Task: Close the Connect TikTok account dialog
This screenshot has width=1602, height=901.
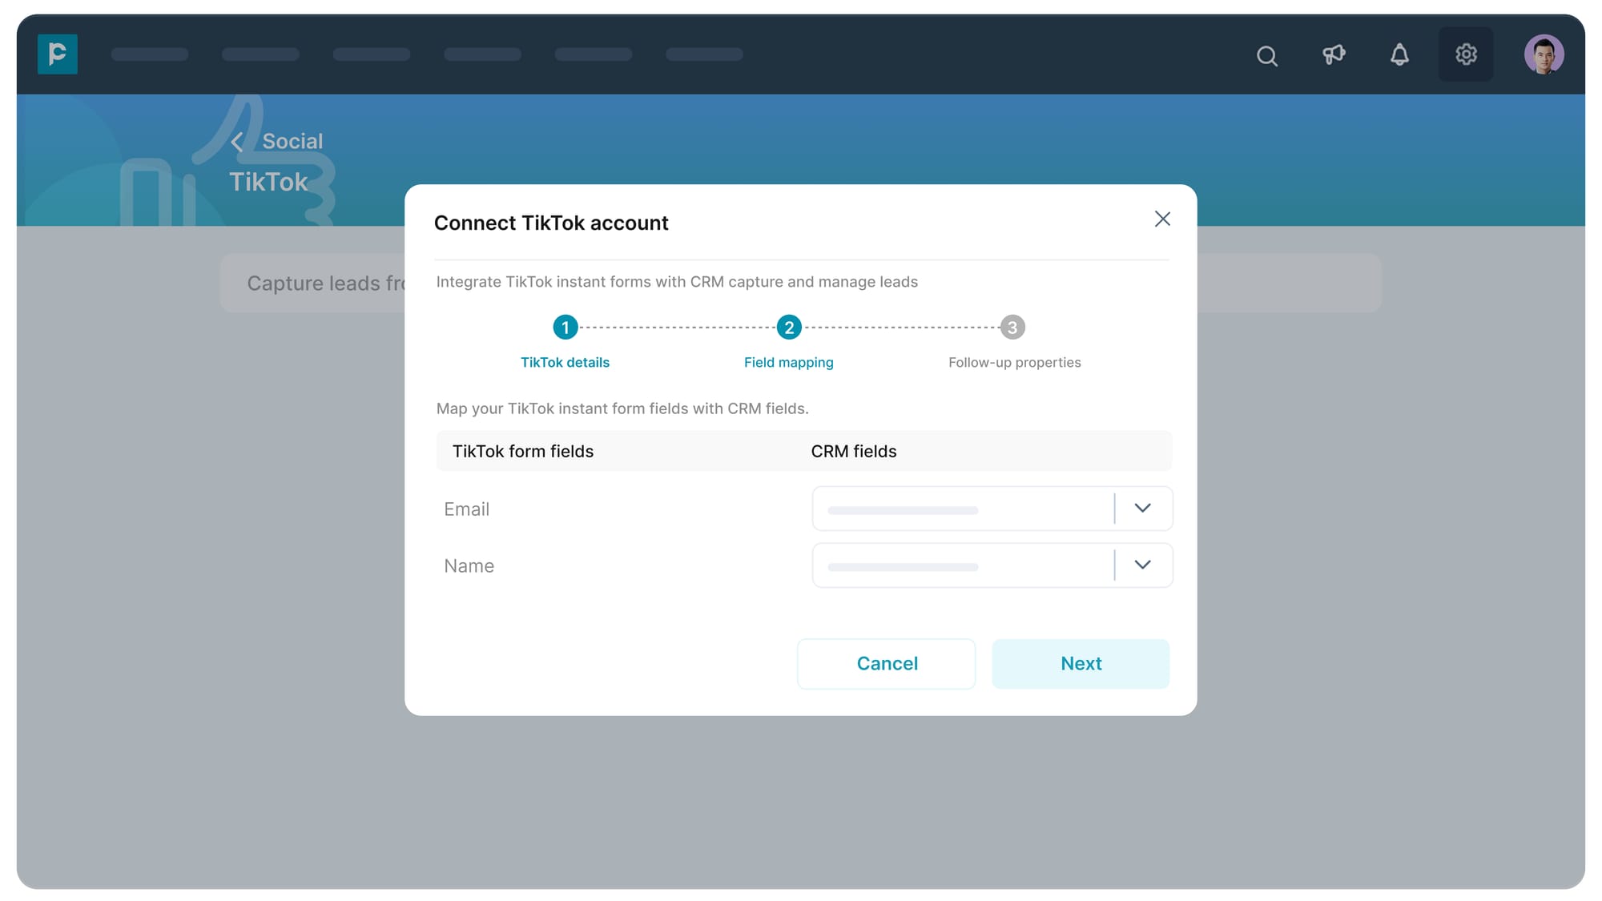Action: tap(1162, 219)
